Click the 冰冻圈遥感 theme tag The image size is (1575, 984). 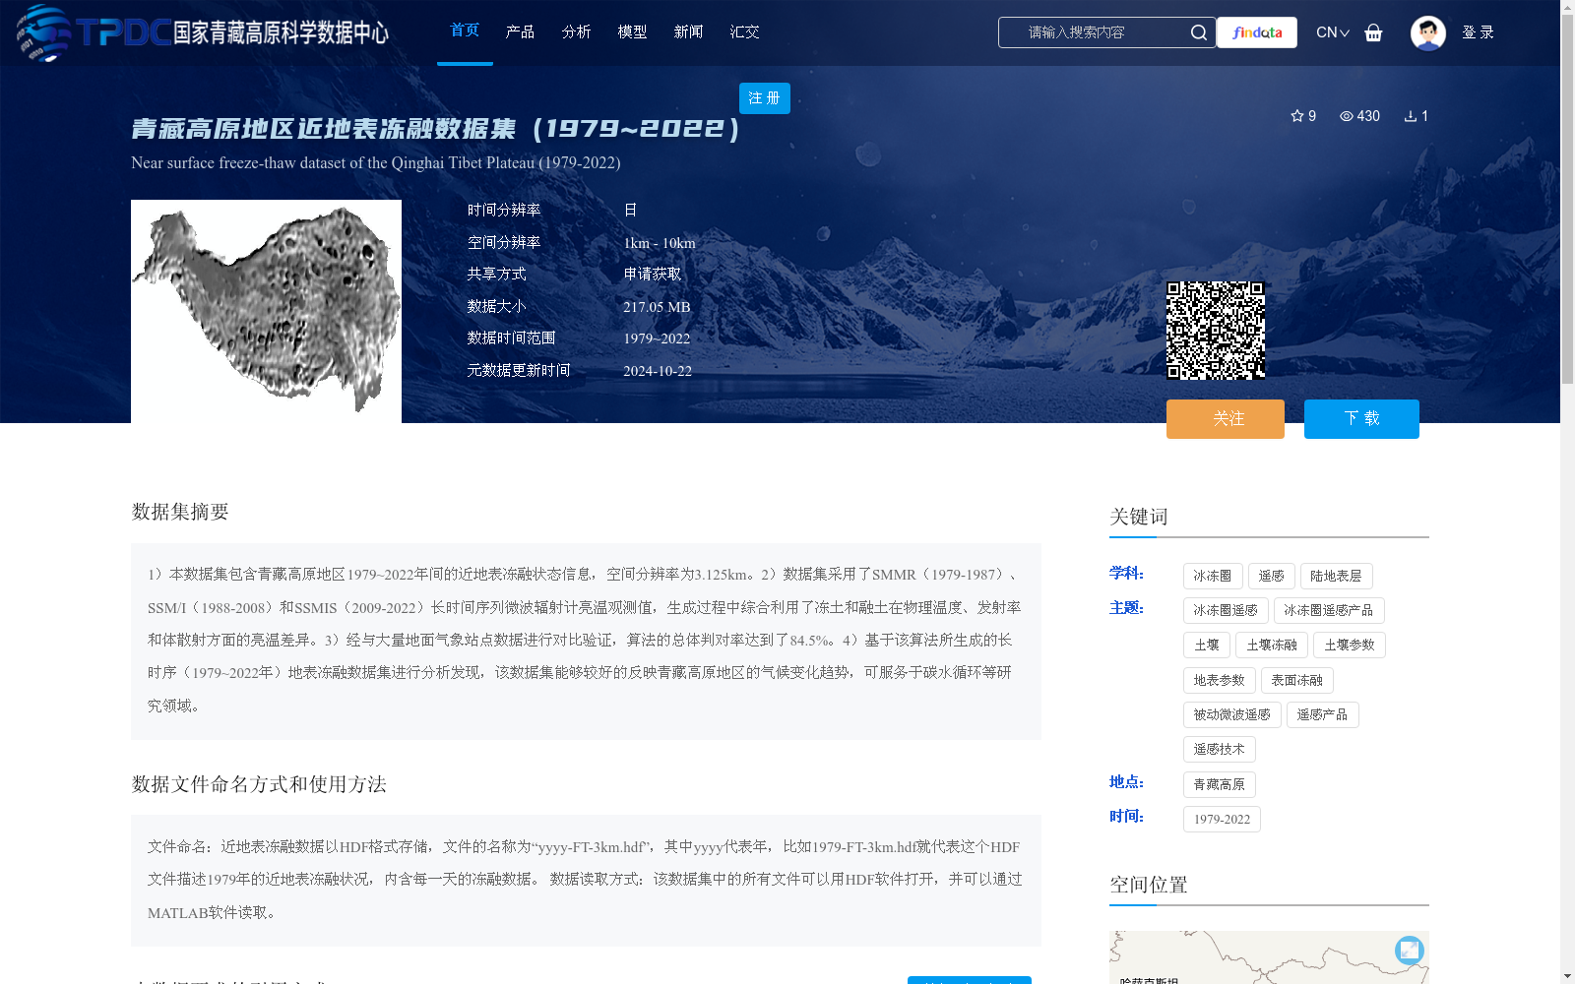[1226, 610]
